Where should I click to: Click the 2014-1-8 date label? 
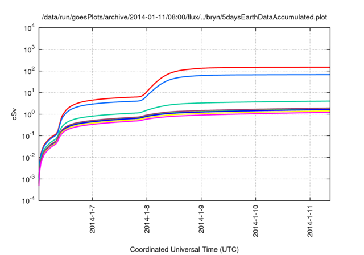pos(147,219)
